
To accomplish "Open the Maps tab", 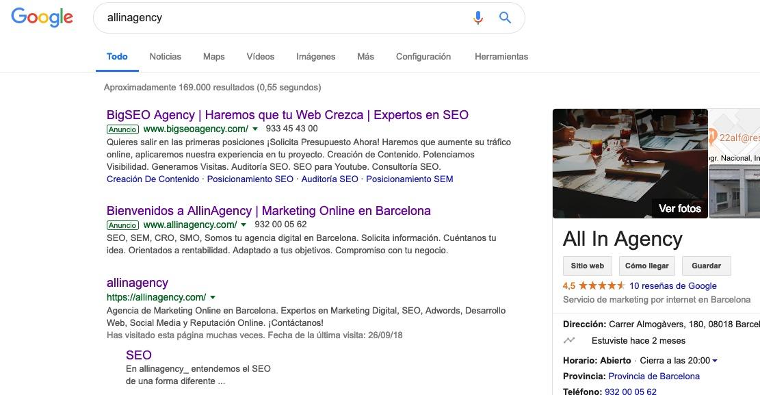I will tap(213, 56).
